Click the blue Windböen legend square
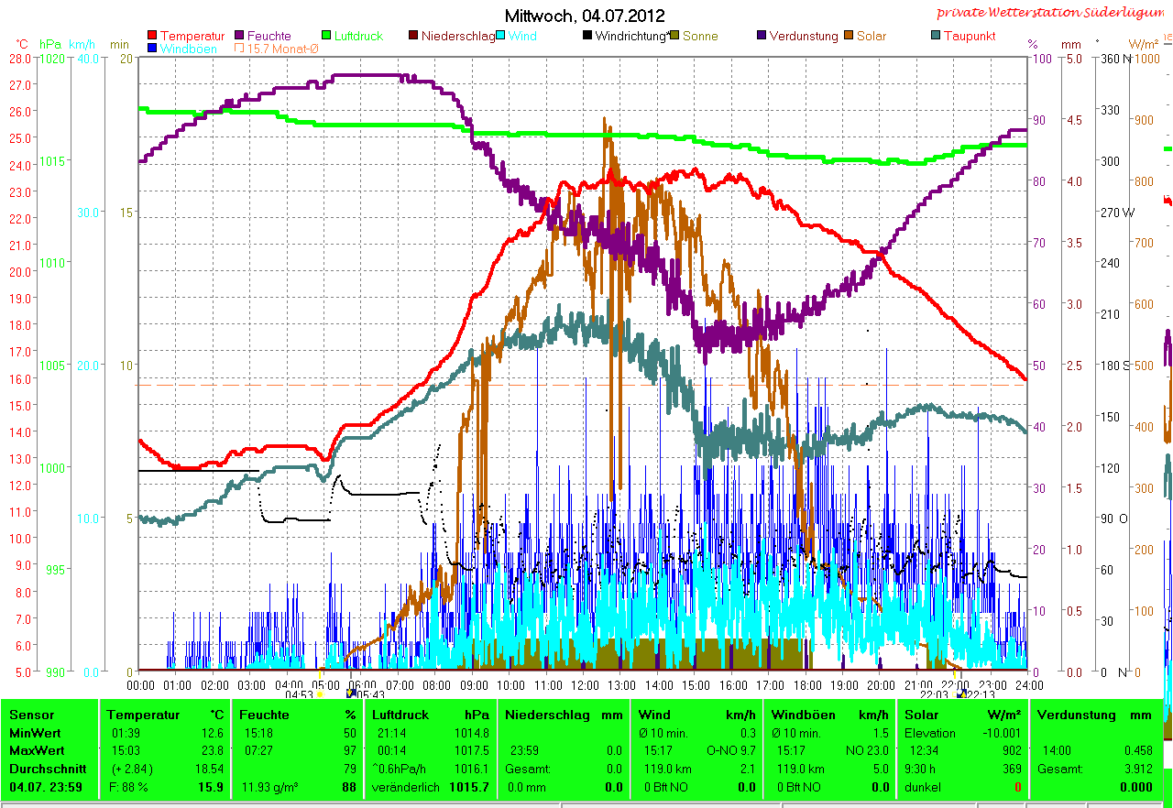Screen dimensions: 1173x808 coord(152,49)
